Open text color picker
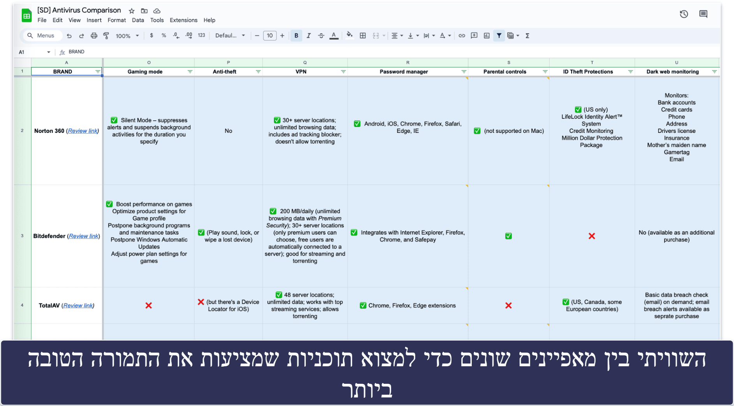 coord(334,35)
